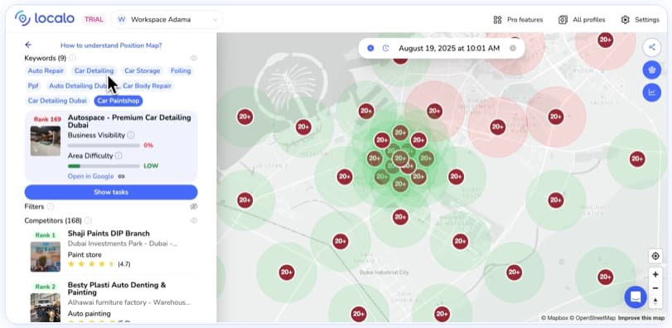Open Shaji Paints DIP Branch competitor
Viewport: 672px width, 328px height.
coord(109,234)
